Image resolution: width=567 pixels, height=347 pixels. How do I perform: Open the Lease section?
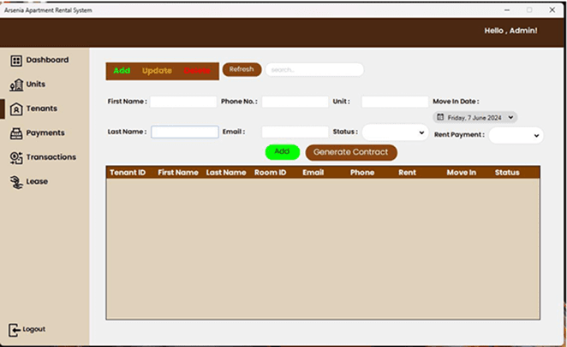[37, 181]
